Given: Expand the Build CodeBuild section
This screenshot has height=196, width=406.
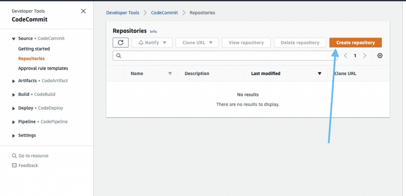Looking at the screenshot, I should pyautogui.click(x=14, y=95).
